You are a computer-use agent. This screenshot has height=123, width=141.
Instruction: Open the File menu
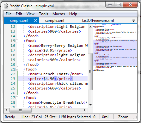(9, 14)
